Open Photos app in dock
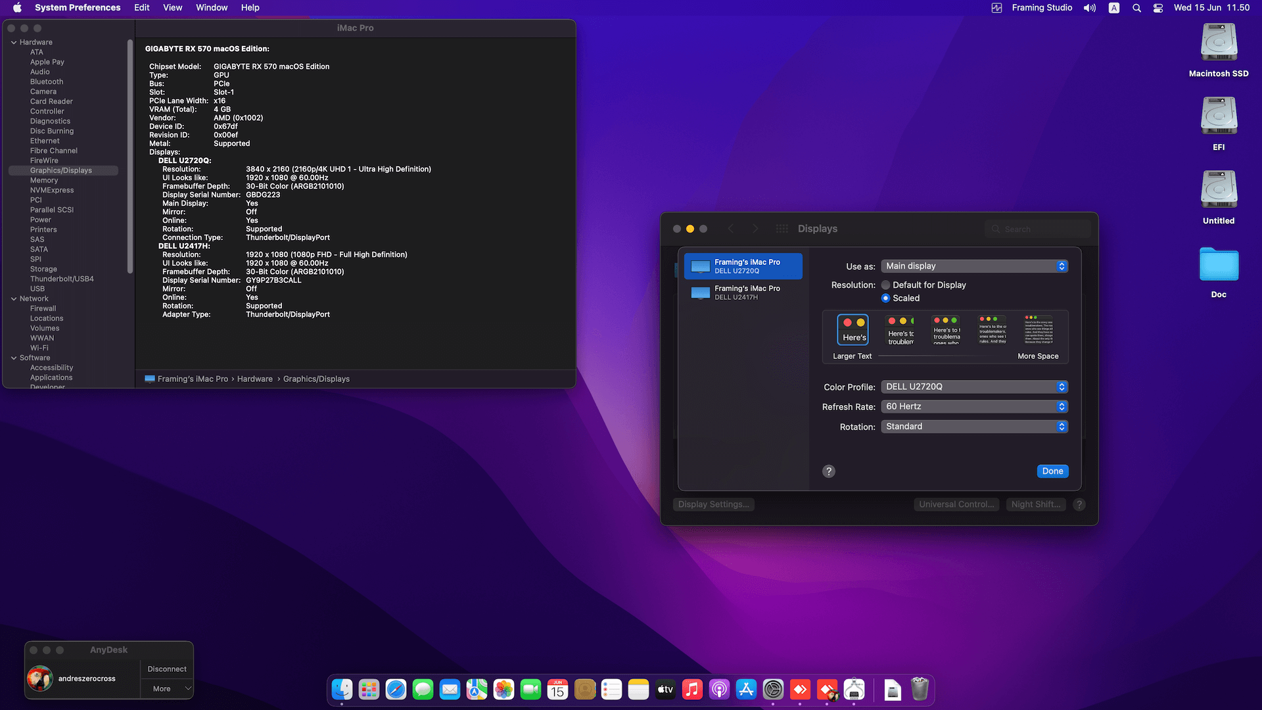The image size is (1262, 710). (x=503, y=689)
